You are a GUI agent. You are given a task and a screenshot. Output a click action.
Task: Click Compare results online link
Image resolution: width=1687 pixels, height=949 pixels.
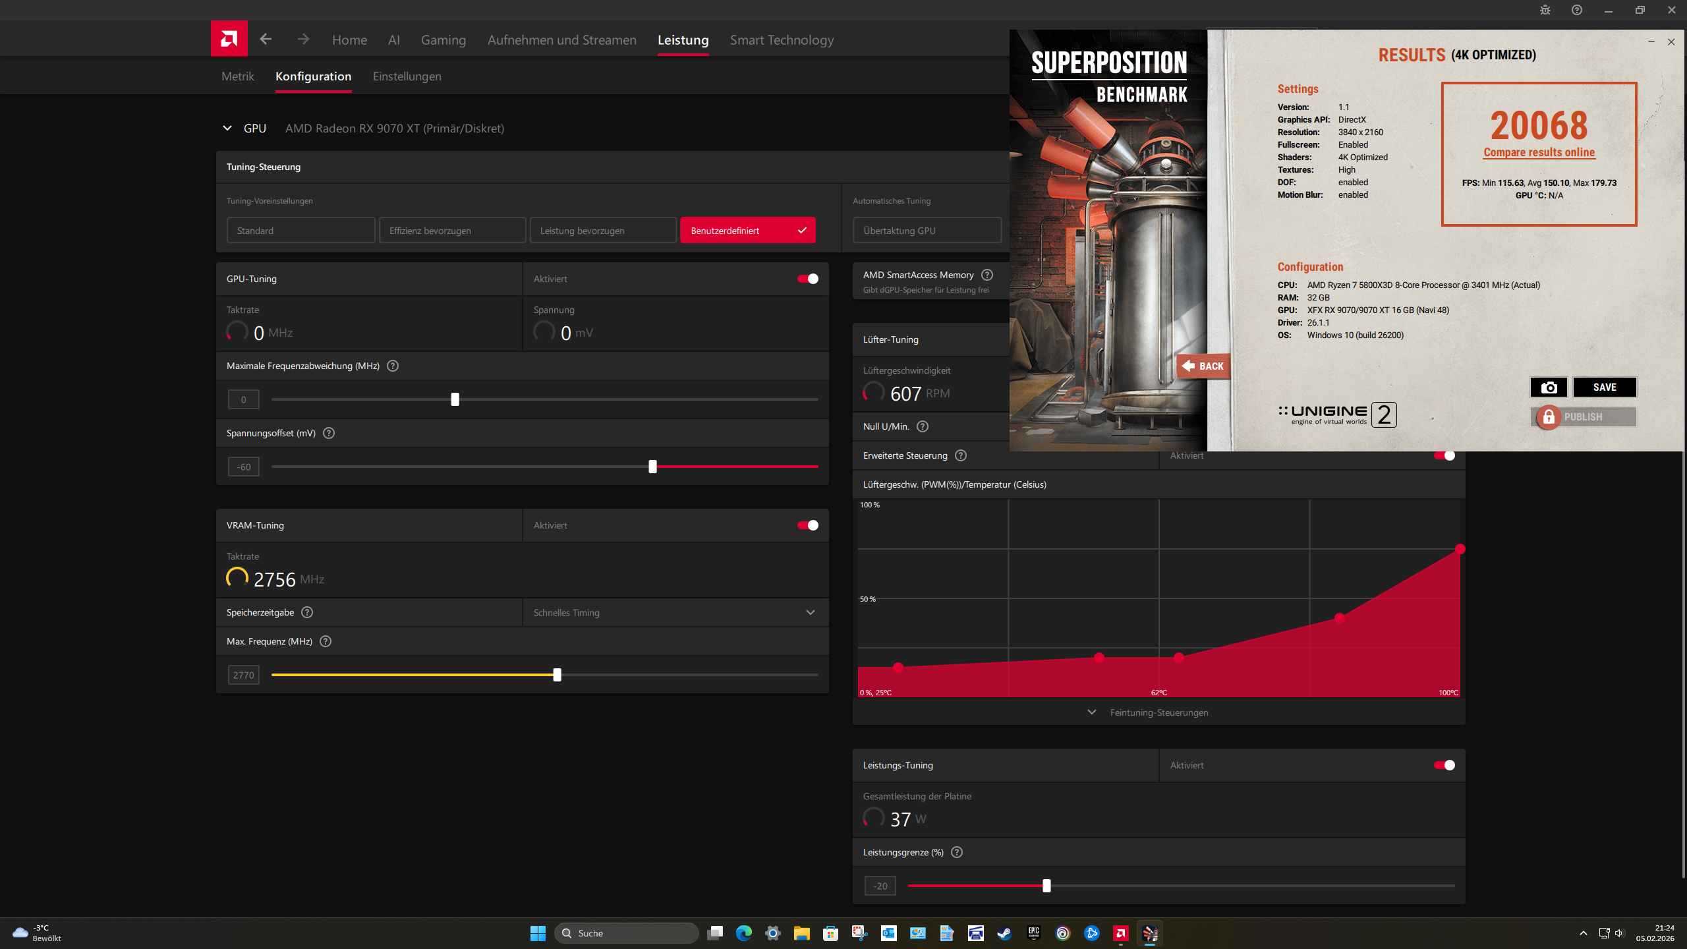[x=1539, y=152]
